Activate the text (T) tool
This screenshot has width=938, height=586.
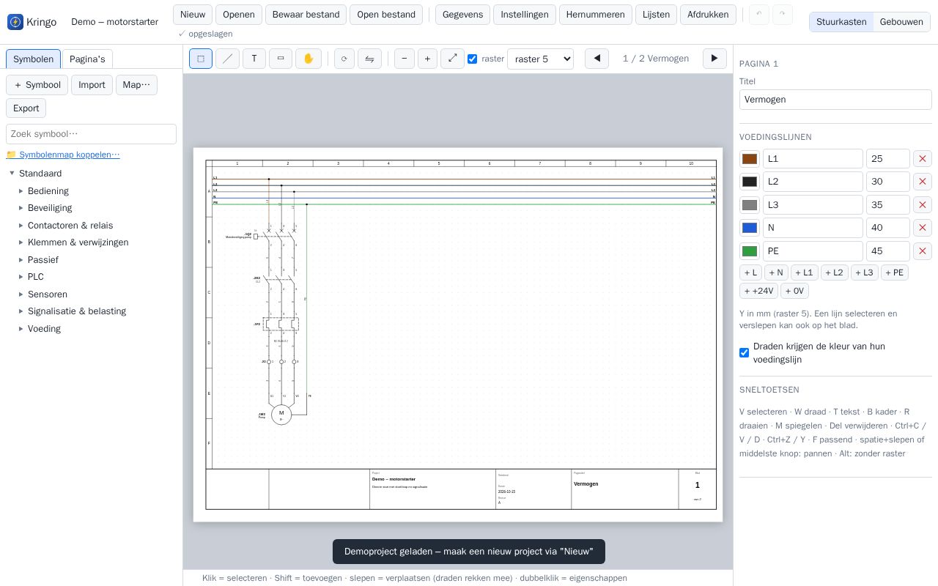254,59
